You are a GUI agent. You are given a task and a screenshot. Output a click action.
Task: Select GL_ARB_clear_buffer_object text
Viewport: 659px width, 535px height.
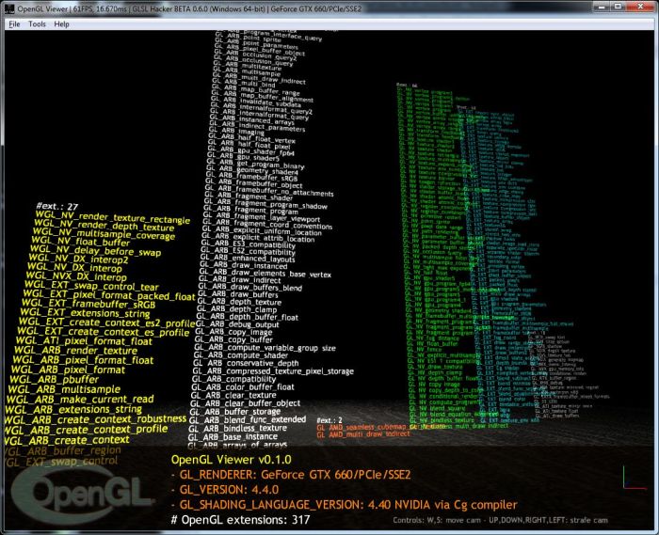(245, 403)
